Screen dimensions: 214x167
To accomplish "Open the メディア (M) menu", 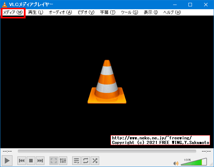I will click(13, 12).
